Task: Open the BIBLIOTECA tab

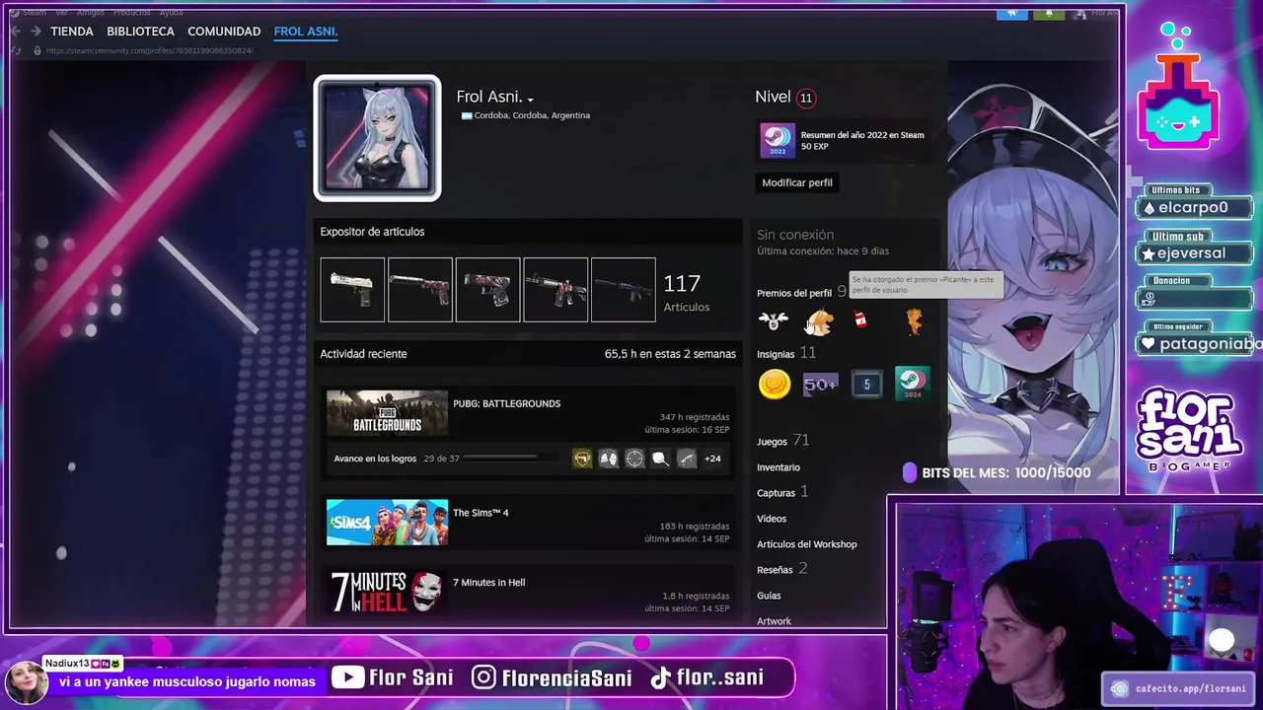Action: pos(140,32)
